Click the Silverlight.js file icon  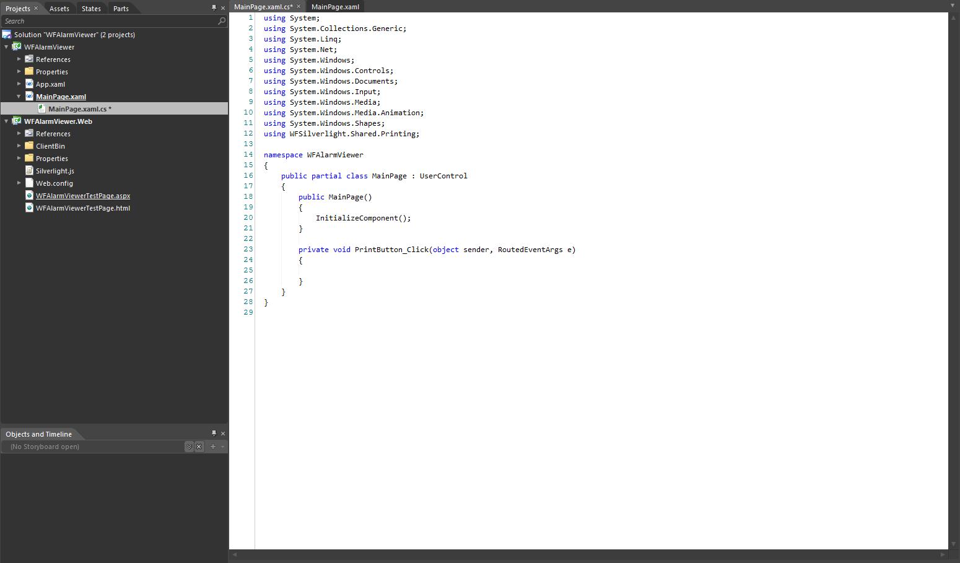pos(29,170)
